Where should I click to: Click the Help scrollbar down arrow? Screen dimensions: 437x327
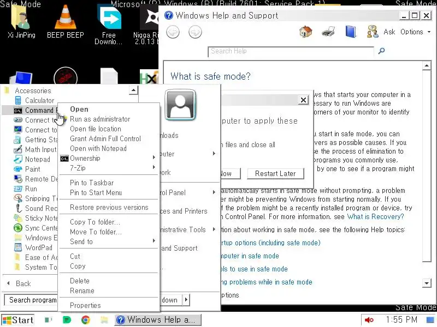427,283
